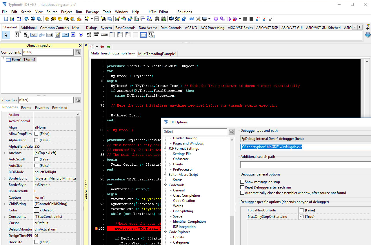
Task: Expand the Clarify tree node
Action: click(x=170, y=164)
